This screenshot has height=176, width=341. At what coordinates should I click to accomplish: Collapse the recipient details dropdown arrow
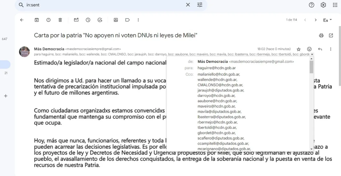[x=312, y=55]
